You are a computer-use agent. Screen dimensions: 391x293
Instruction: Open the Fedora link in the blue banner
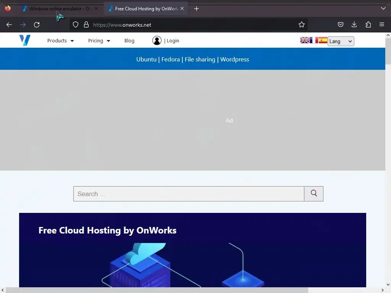(x=171, y=59)
